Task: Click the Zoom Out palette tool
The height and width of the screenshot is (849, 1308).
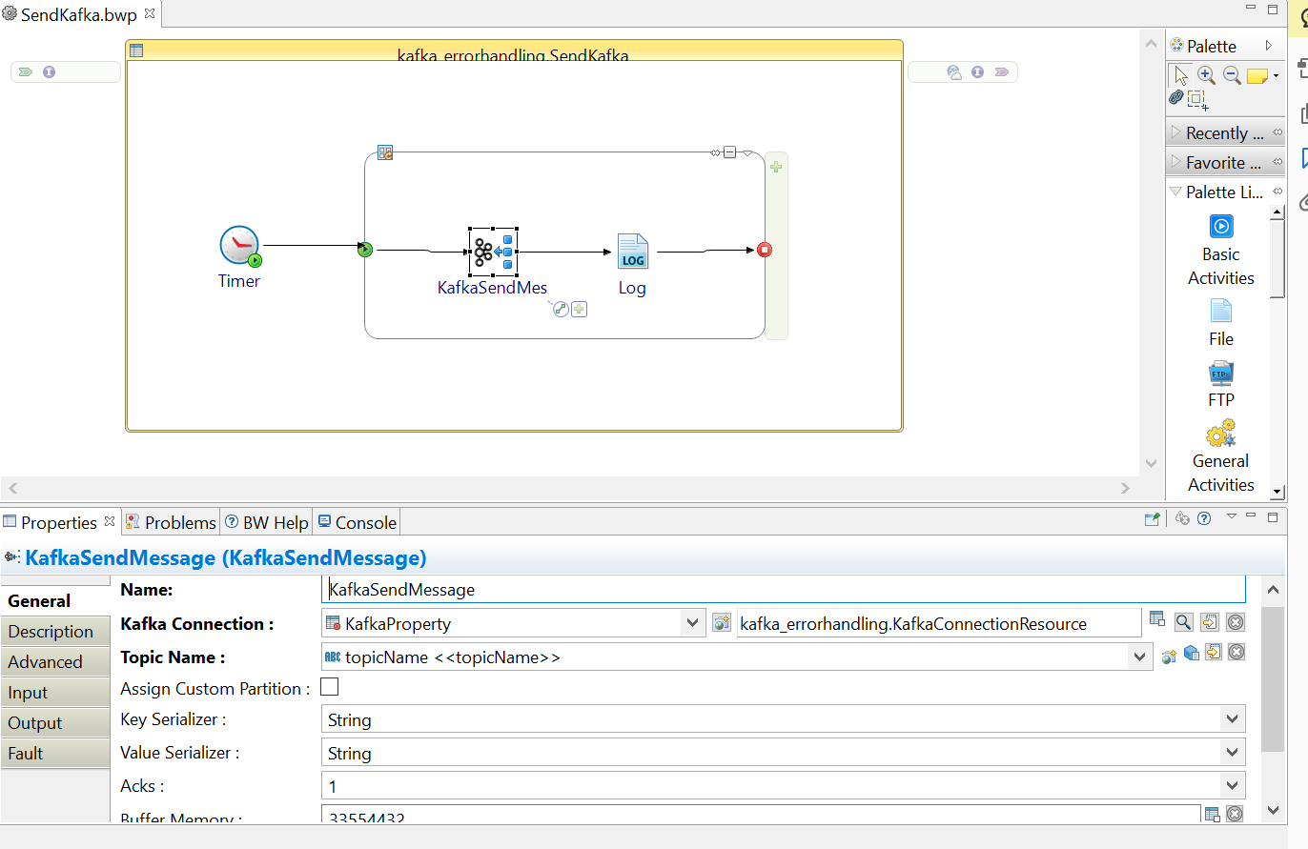Action: 1231,75
